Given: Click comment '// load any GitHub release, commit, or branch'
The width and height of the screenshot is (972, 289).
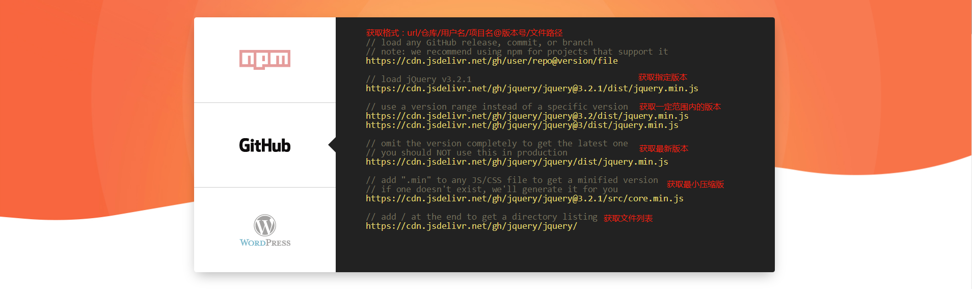Looking at the screenshot, I should pyautogui.click(x=479, y=42).
